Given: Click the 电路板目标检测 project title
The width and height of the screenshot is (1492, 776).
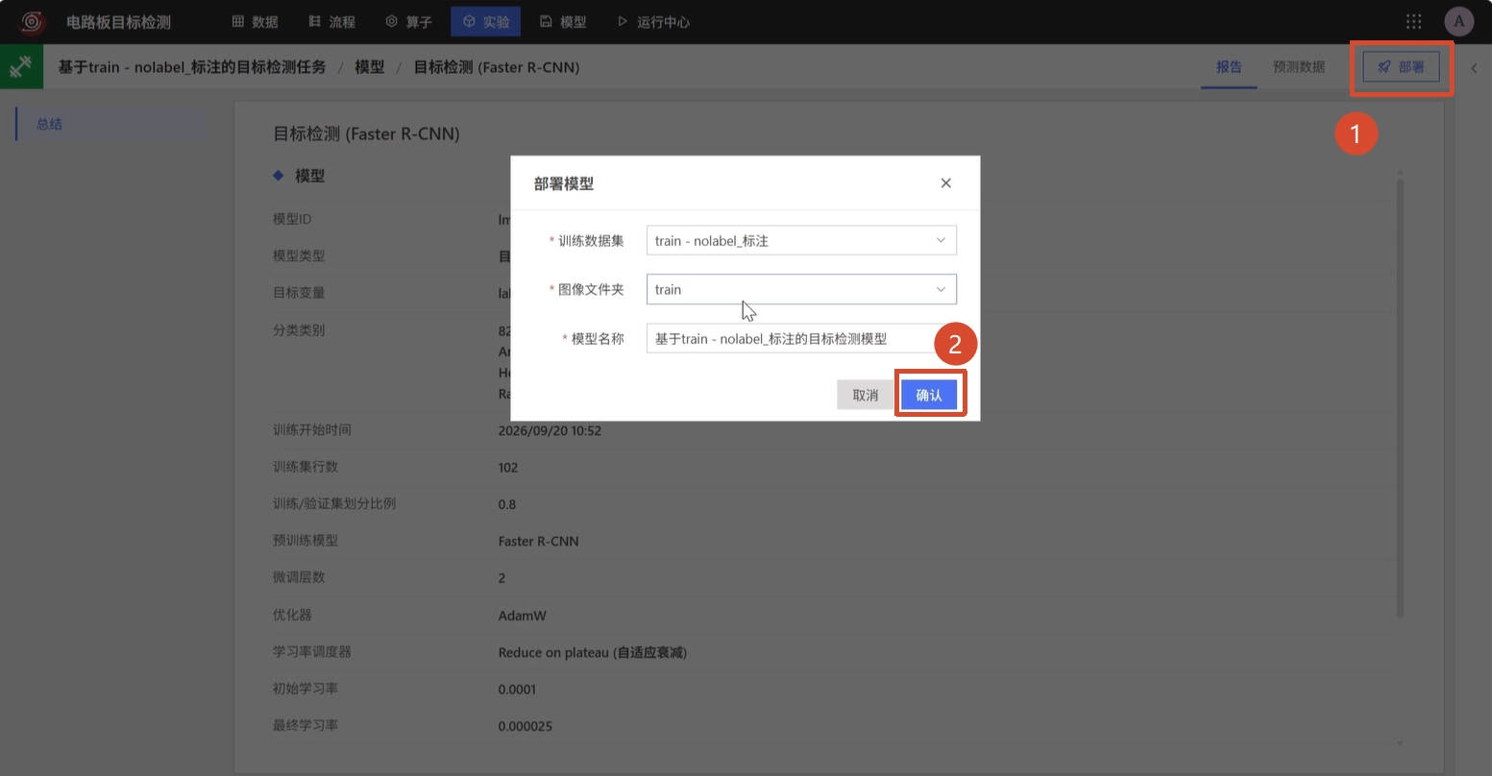Looking at the screenshot, I should click(118, 21).
